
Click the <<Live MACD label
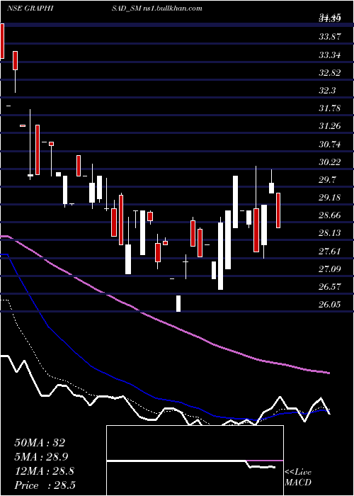coord(298,478)
